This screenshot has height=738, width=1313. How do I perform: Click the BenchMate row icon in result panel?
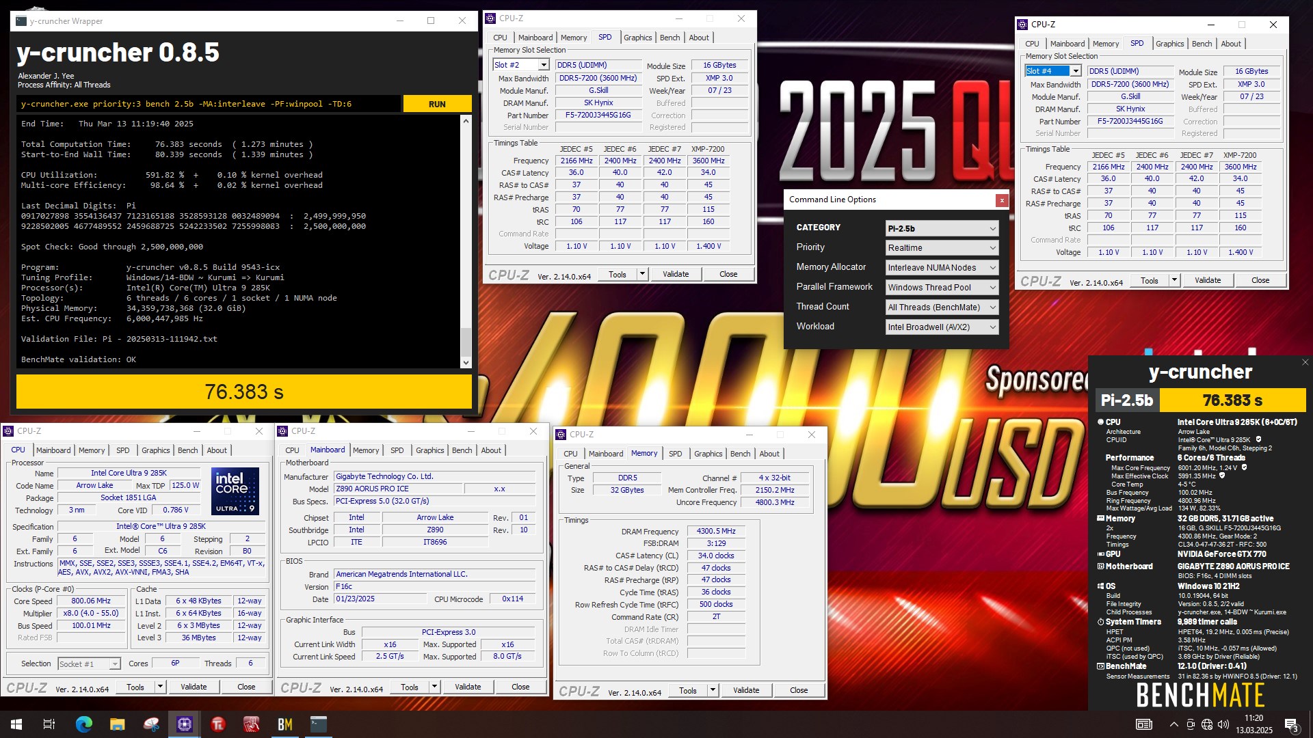[x=1100, y=666]
